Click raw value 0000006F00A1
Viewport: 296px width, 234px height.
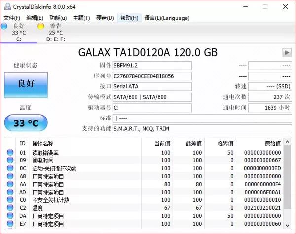(262, 192)
